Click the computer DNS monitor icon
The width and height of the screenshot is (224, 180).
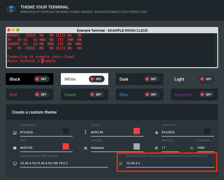point(15,164)
